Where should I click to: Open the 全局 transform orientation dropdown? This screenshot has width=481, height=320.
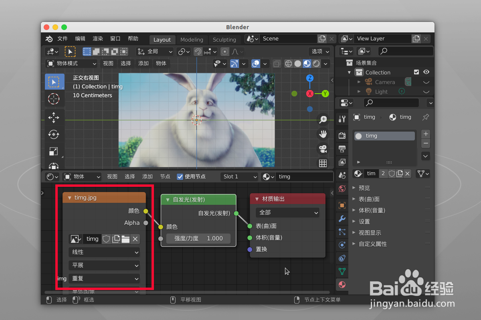(155, 52)
